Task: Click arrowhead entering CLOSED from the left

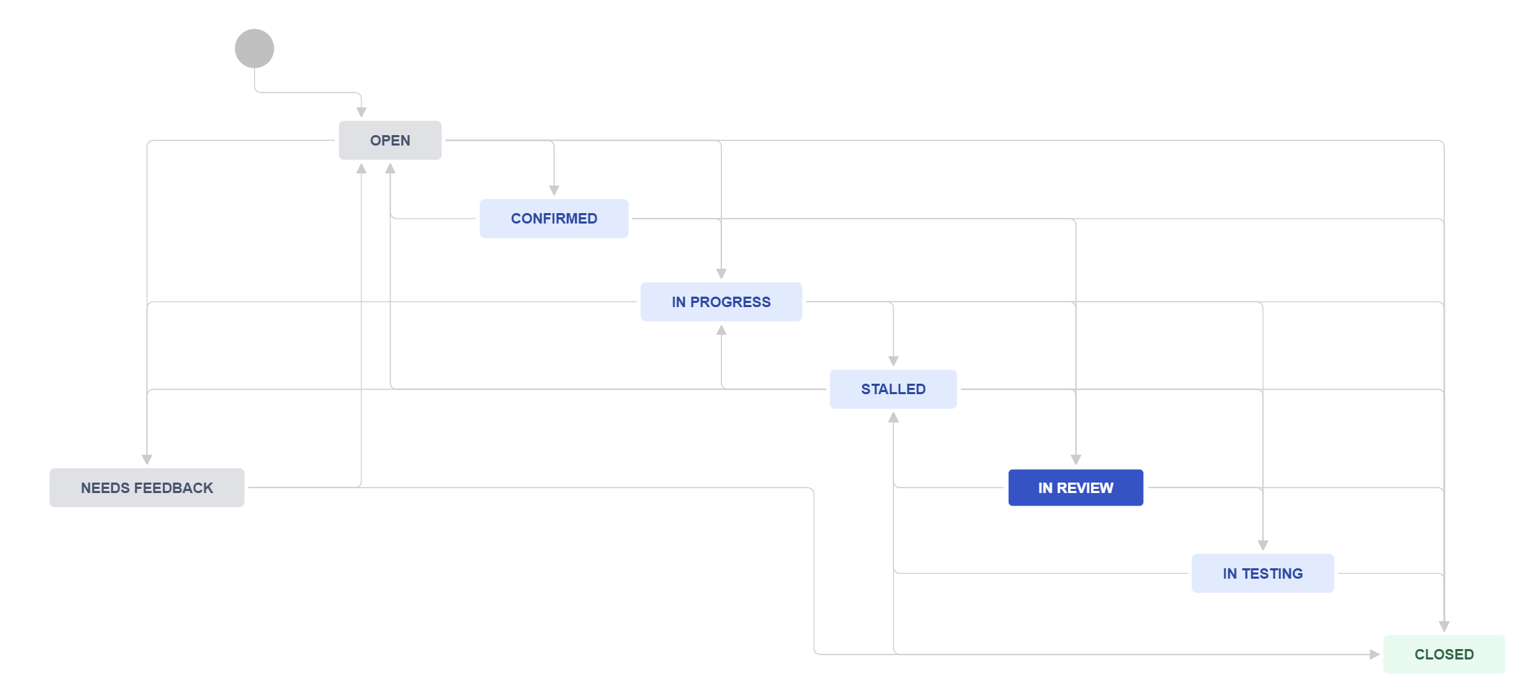Action: pyautogui.click(x=1374, y=654)
